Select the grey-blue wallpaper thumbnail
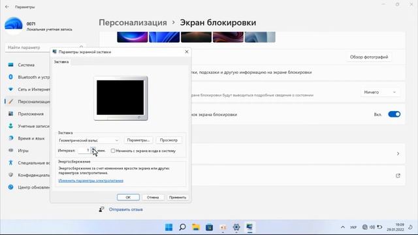Image resolution: width=418 pixels, height=235 pixels. (x=260, y=37)
